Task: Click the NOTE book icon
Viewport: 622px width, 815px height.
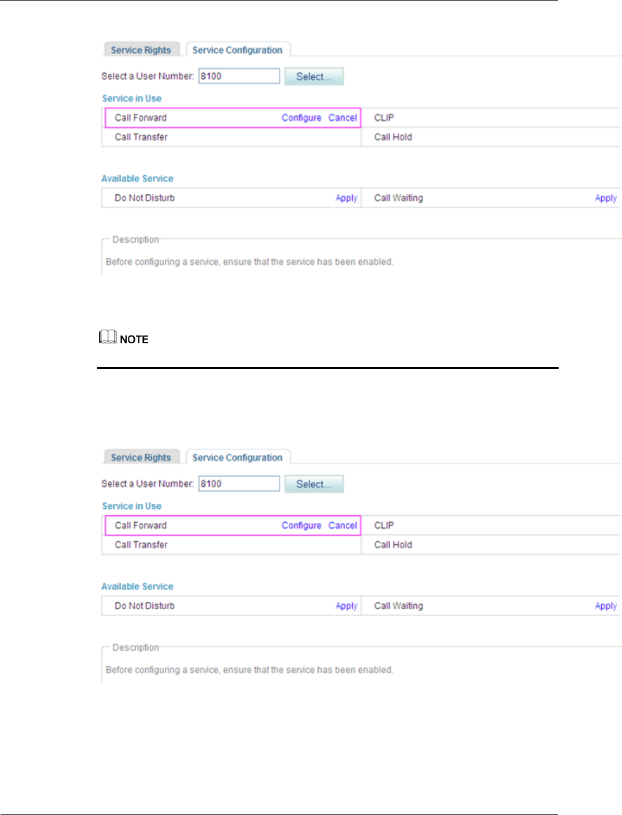Action: tap(107, 337)
